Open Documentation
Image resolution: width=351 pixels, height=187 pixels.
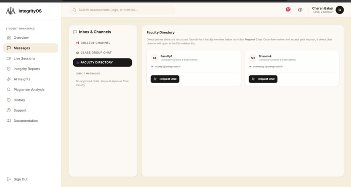(30, 120)
